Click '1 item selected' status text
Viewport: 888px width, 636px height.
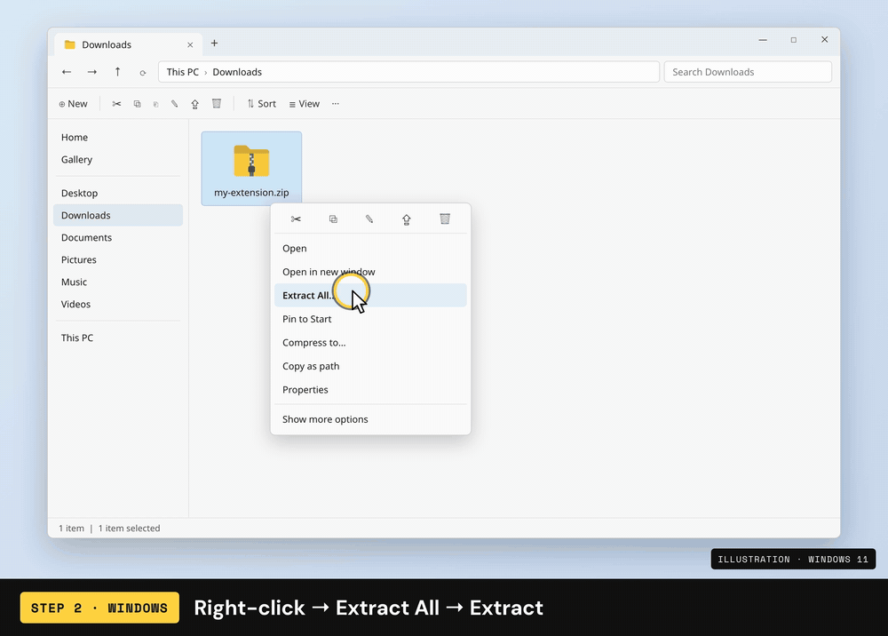click(x=129, y=528)
